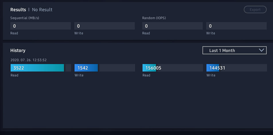This screenshot has height=135, width=273.
Task: Open the Last 1 Month dropdown
Action: pos(234,50)
